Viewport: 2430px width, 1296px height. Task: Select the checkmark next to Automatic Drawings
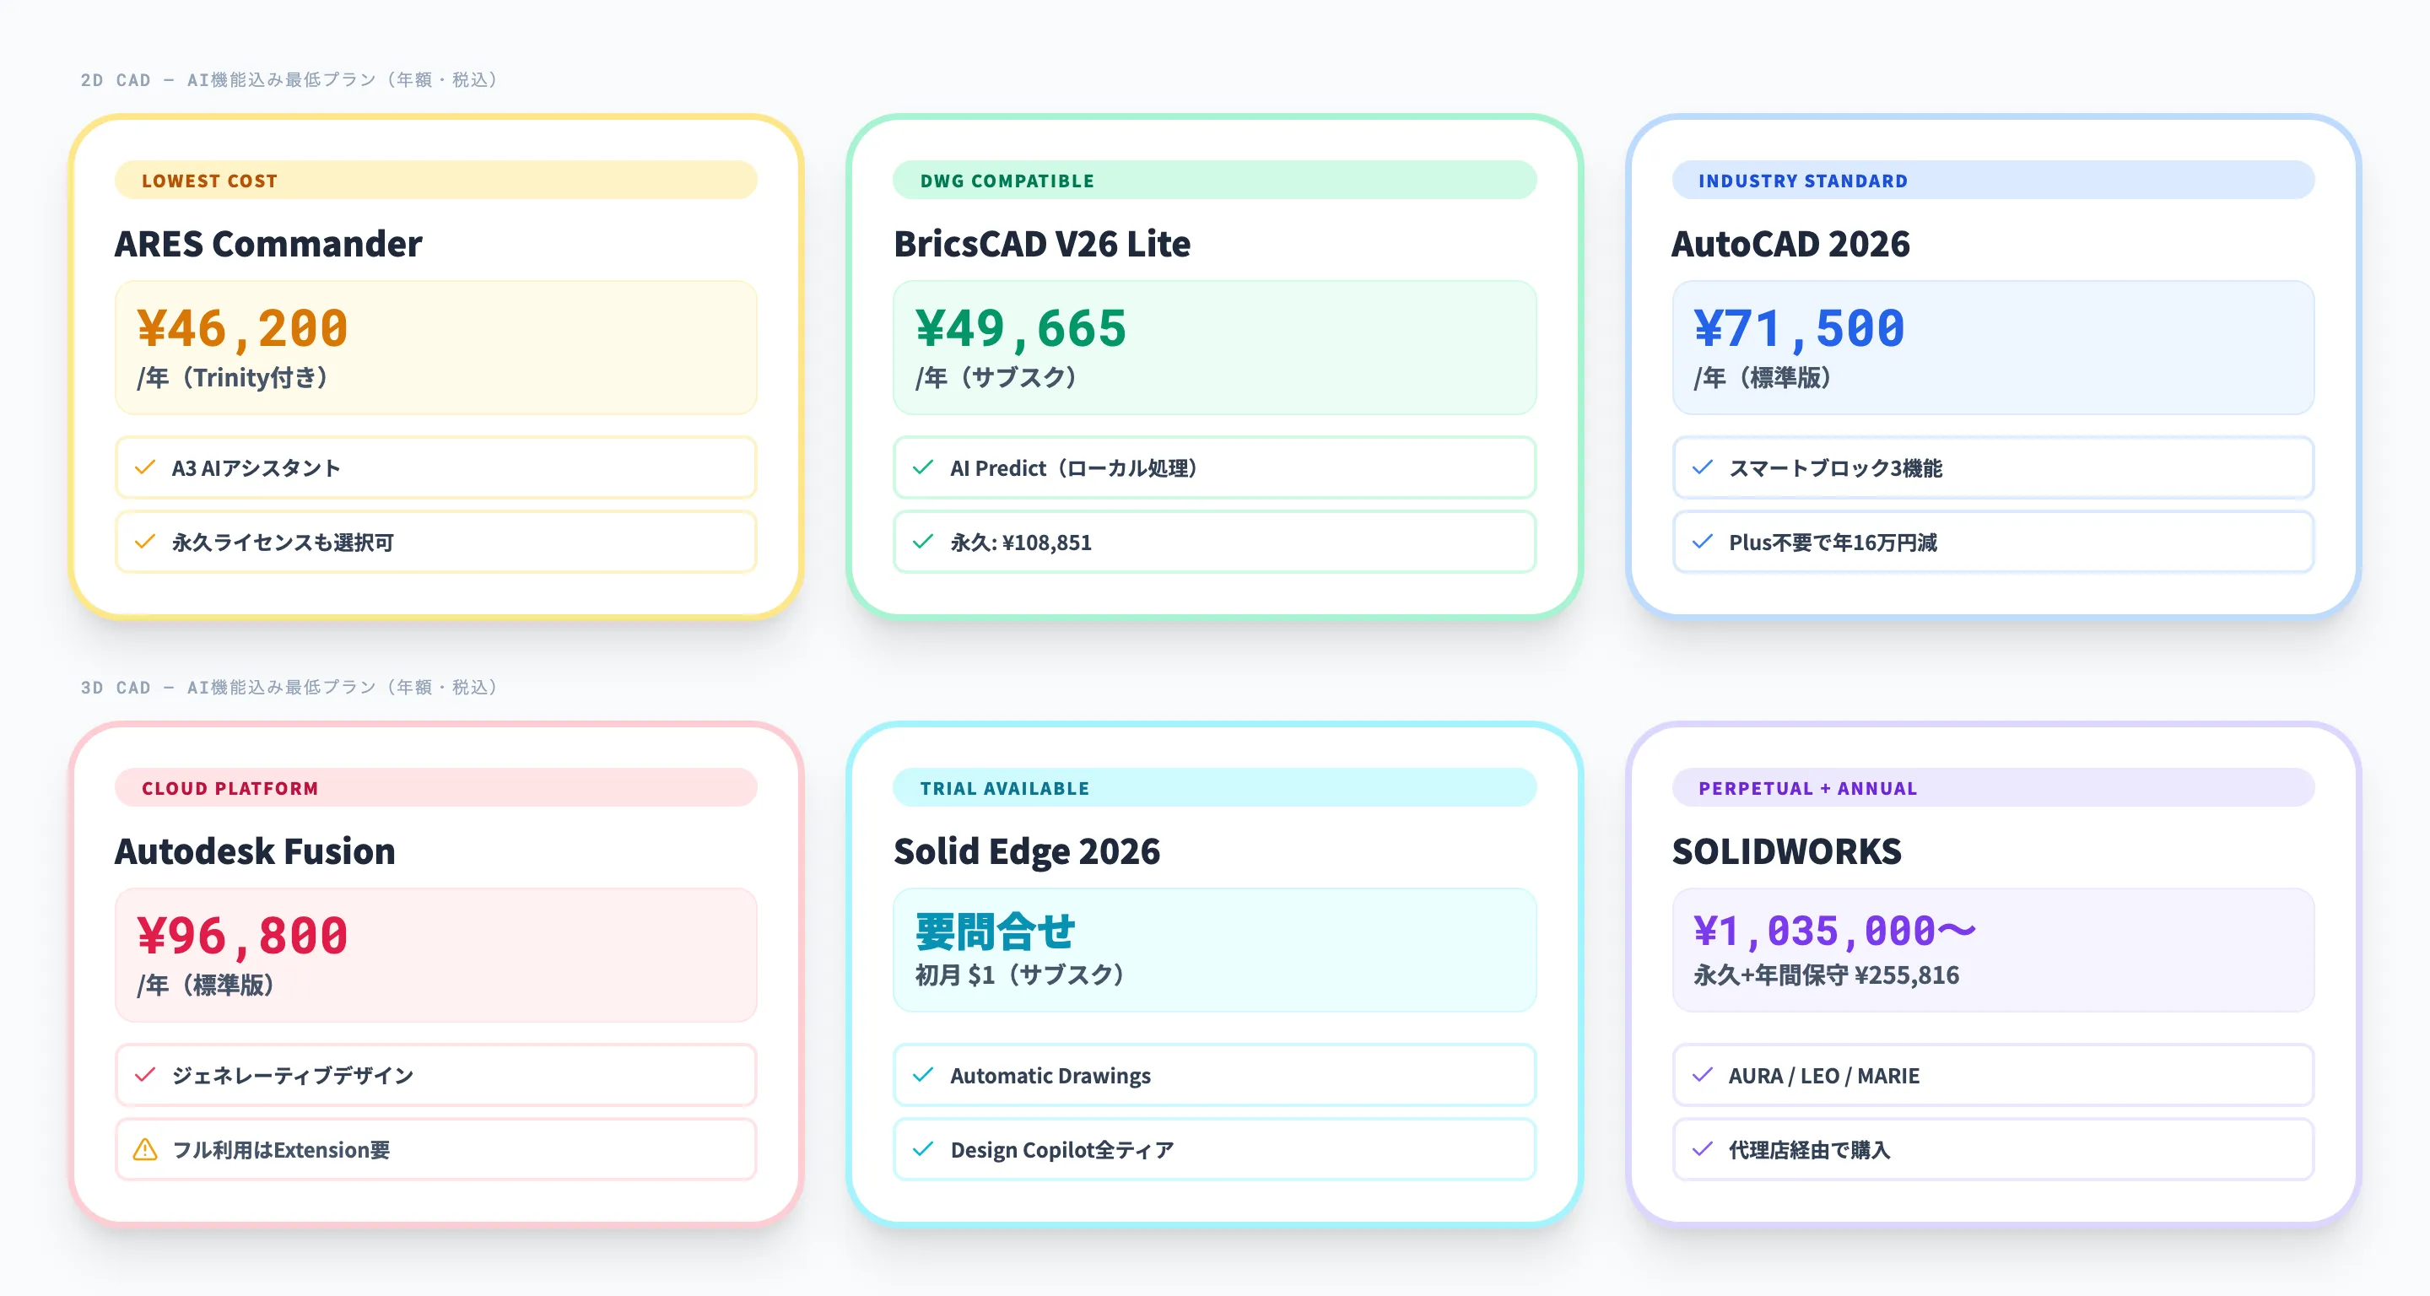click(x=924, y=1075)
